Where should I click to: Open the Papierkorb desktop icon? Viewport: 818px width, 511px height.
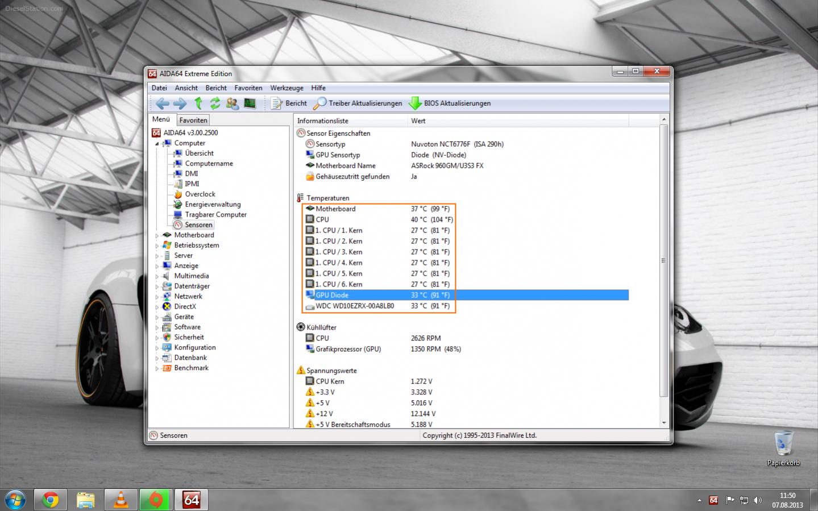(x=783, y=448)
